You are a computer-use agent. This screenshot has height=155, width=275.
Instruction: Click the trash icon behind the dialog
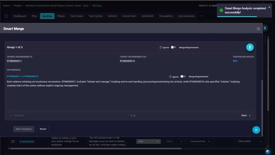[x=265, y=28]
